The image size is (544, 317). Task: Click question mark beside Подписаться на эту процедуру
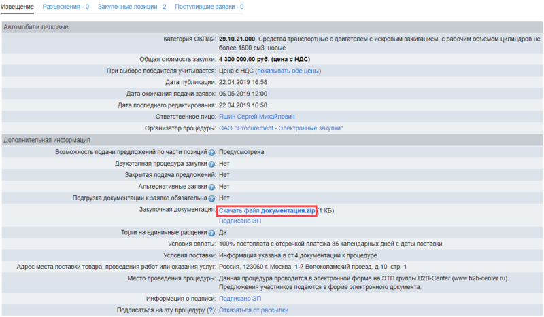211,310
